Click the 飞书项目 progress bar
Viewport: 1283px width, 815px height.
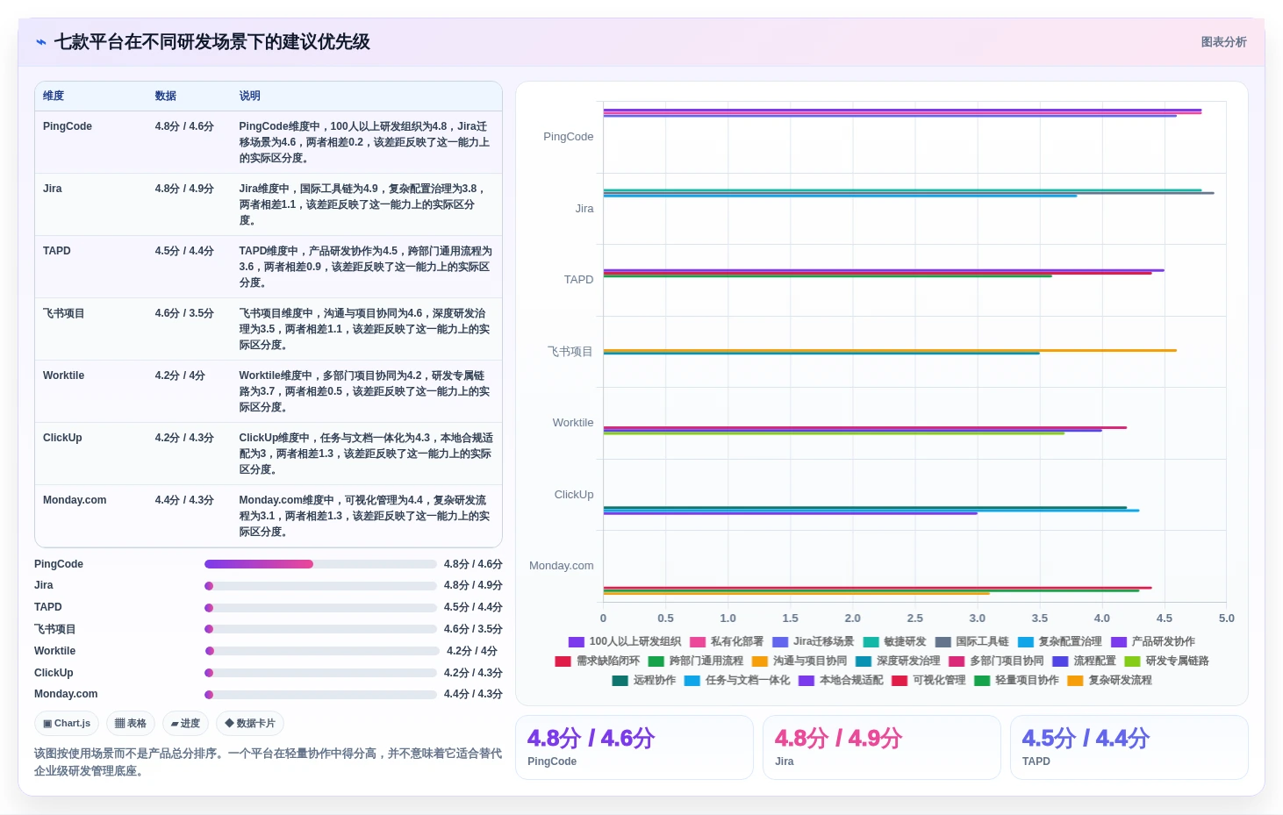(x=320, y=629)
